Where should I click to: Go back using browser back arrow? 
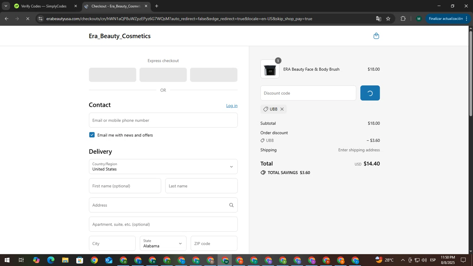click(x=6, y=19)
